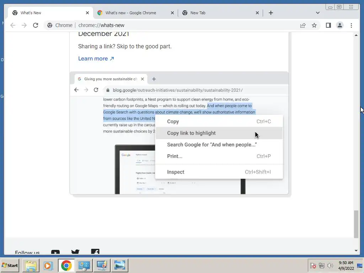Click the "December 2021" heading
The image size is (364, 273).
(103, 34)
